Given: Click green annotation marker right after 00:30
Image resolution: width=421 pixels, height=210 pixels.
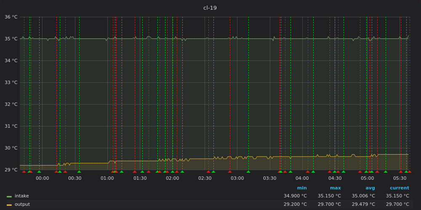Looking at the screenshot, I should pyautogui.click(x=79, y=171).
